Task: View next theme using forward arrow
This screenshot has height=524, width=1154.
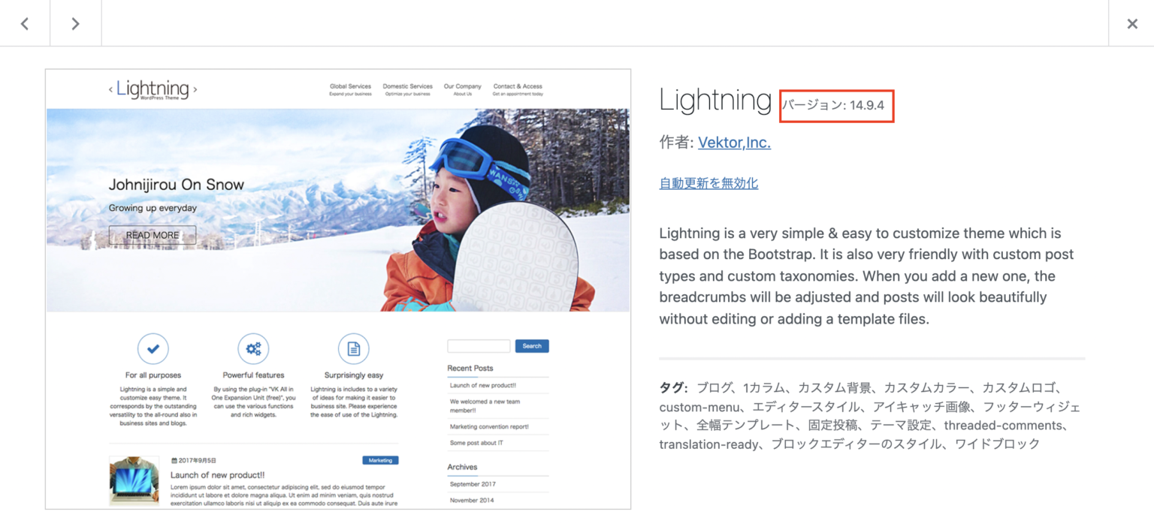Action: 75,23
